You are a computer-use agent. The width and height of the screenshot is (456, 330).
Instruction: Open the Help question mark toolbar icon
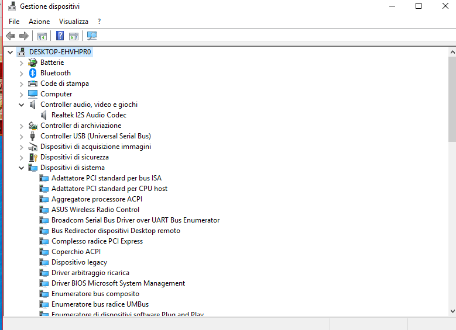point(60,36)
